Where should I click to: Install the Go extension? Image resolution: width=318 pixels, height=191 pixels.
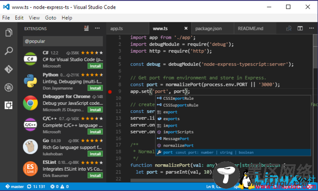click(95, 154)
